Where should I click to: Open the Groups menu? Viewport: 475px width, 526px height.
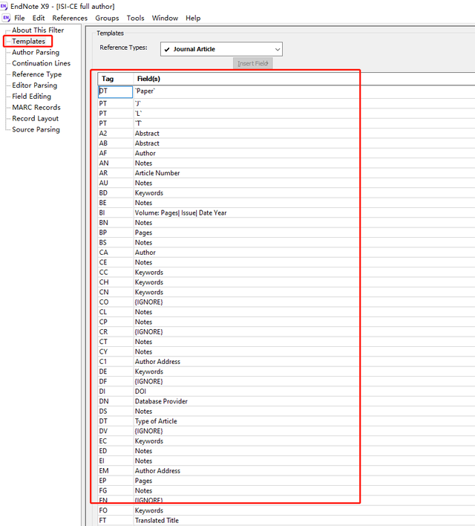pos(107,18)
